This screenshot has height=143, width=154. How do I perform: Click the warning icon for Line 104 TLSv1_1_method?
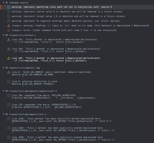[9, 49]
